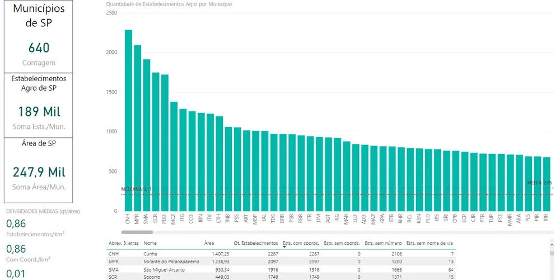Click the 'Mirante do Paranapanema' row name
Image resolution: width=560 pixels, height=280 pixels.
pyautogui.click(x=171, y=262)
